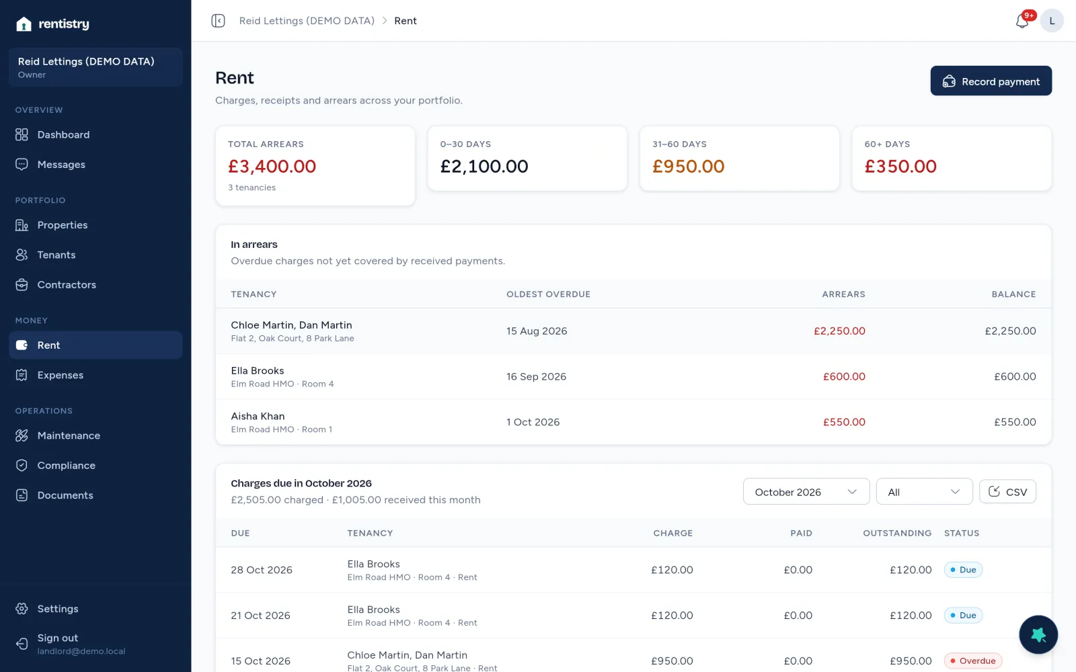Click the Sign out arrow icon
The width and height of the screenshot is (1076, 672).
tap(22, 644)
